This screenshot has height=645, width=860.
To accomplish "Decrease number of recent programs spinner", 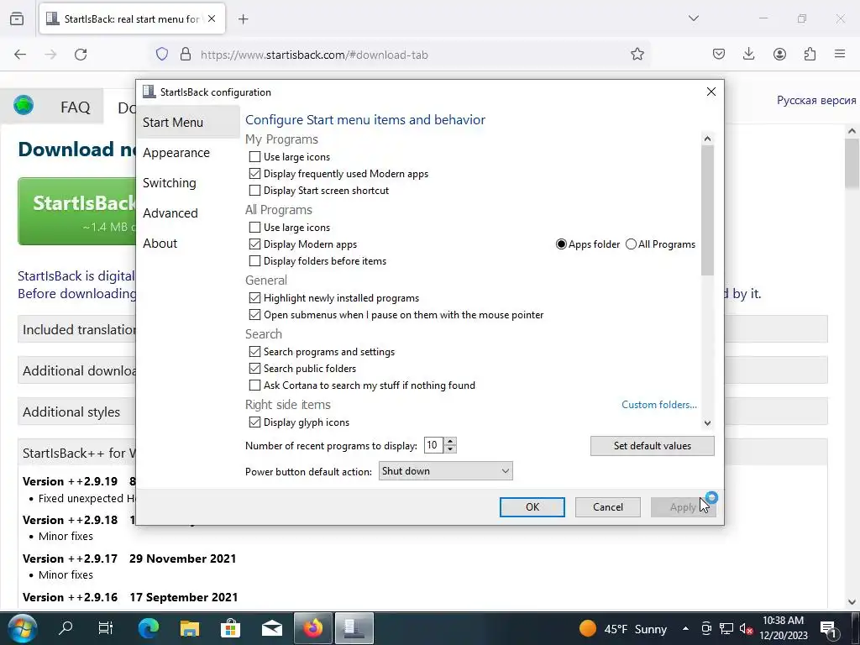I will [x=450, y=449].
